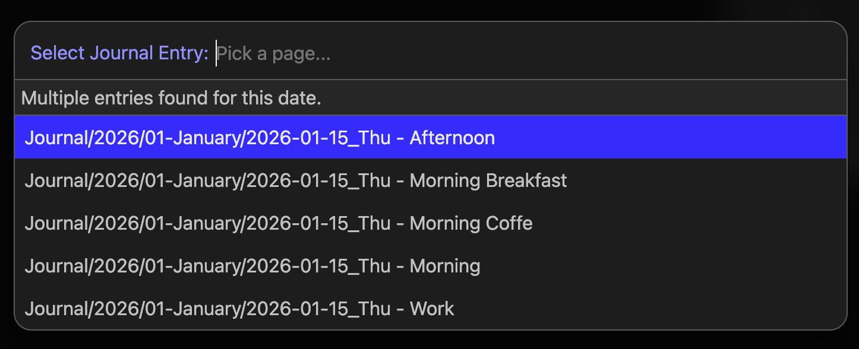859x349 pixels.
Task: Click the "Multiple entries found" help text
Action: pyautogui.click(x=171, y=98)
